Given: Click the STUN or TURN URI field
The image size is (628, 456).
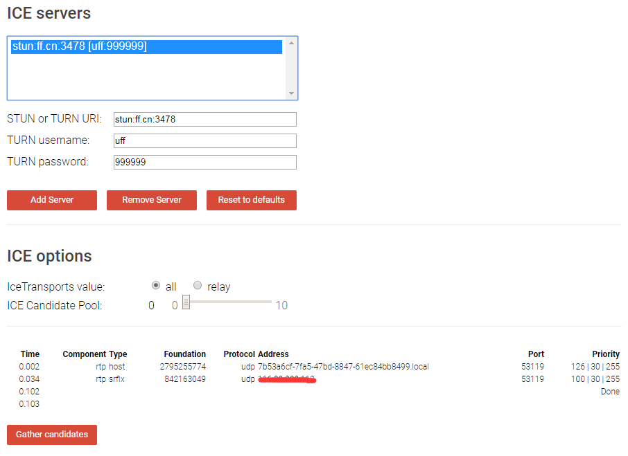Looking at the screenshot, I should point(204,119).
